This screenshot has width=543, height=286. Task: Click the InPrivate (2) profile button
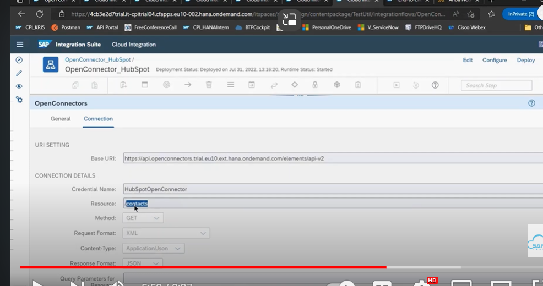click(521, 14)
